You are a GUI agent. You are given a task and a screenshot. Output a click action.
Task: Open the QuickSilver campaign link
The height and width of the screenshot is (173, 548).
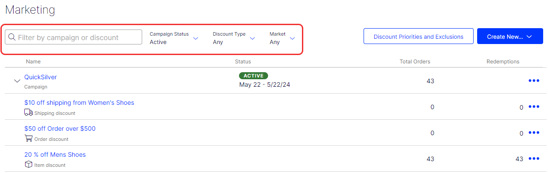(x=40, y=77)
